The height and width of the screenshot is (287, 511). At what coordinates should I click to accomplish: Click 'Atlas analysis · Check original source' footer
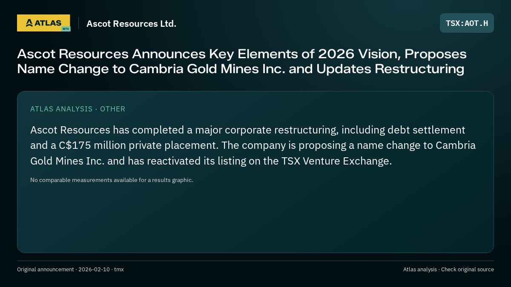[x=448, y=269]
